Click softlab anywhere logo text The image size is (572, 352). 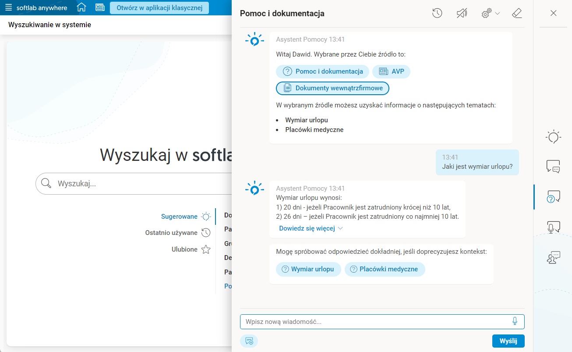coord(42,8)
